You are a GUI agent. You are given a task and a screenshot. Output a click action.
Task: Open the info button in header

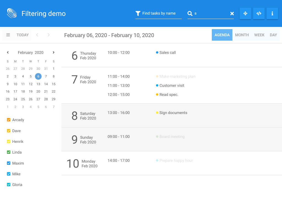click(x=272, y=13)
